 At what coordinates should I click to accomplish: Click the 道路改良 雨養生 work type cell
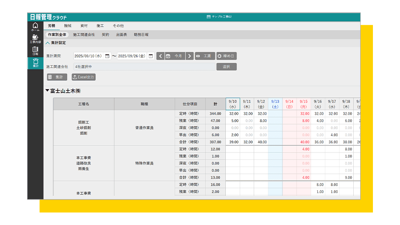tap(84, 163)
